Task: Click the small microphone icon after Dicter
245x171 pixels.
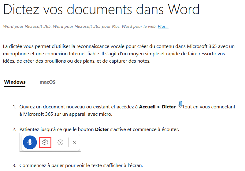Action: (181, 104)
